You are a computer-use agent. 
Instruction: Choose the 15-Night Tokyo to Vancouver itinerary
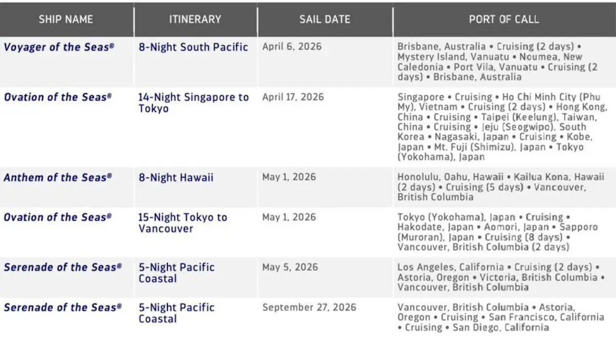183,223
